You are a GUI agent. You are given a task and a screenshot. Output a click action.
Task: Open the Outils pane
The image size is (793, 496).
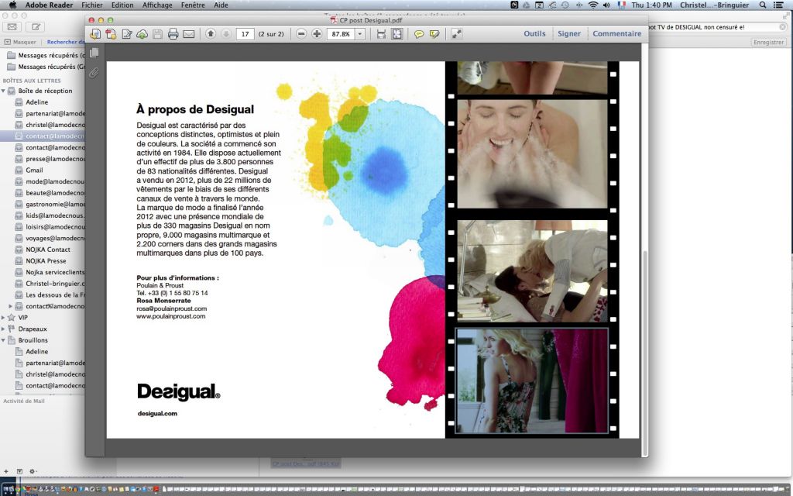pos(534,33)
